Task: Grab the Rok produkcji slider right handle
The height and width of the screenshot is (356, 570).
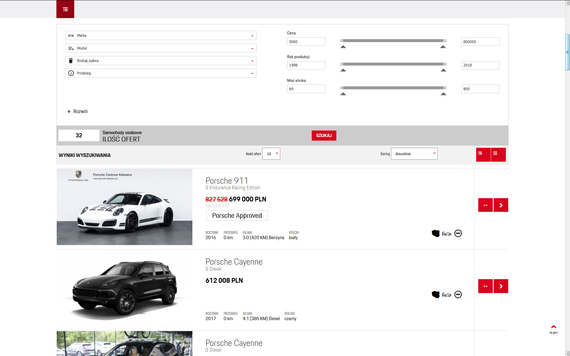Action: point(444,70)
